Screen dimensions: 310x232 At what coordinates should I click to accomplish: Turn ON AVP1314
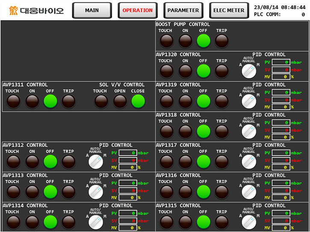coord(32,222)
